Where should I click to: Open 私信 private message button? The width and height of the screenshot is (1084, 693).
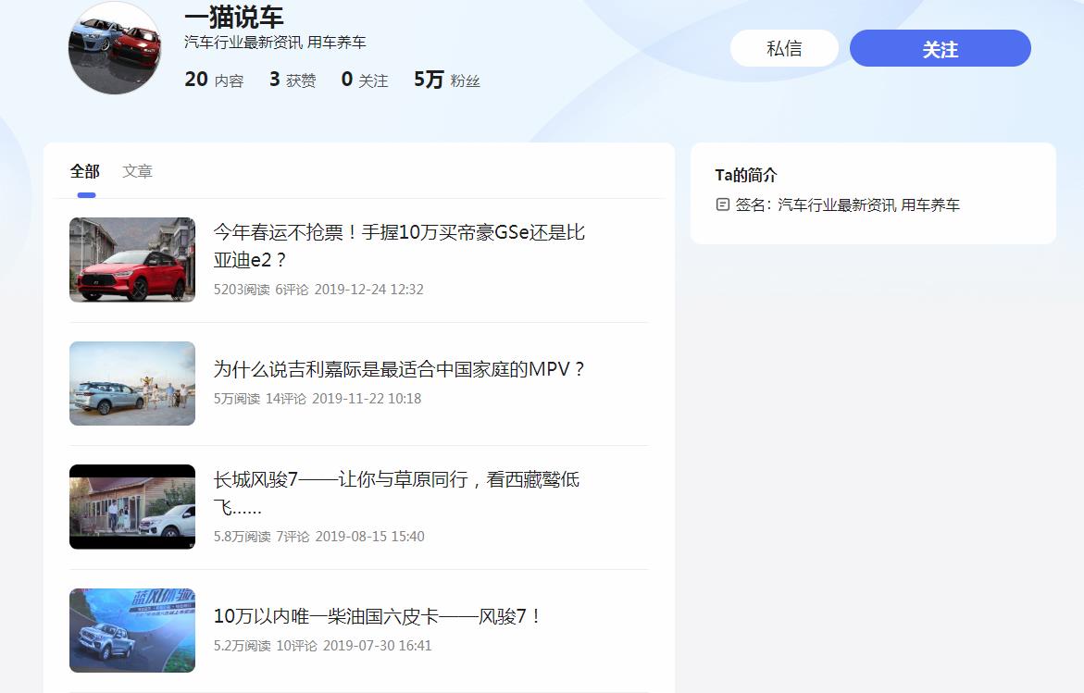coord(784,48)
